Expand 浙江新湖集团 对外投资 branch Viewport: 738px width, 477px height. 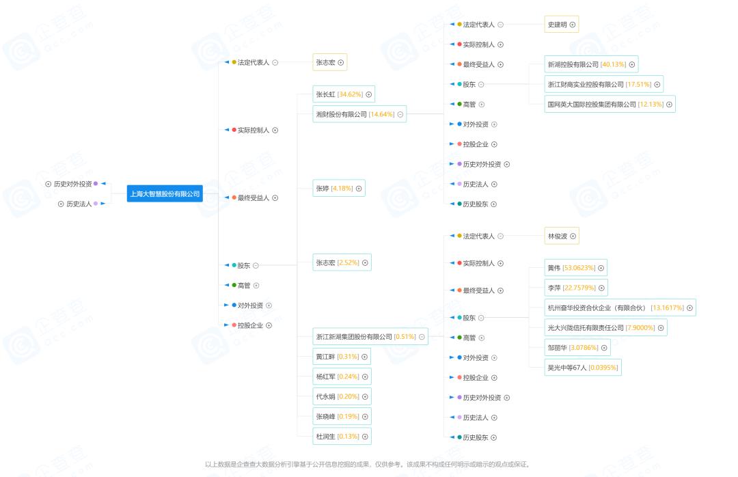point(495,358)
